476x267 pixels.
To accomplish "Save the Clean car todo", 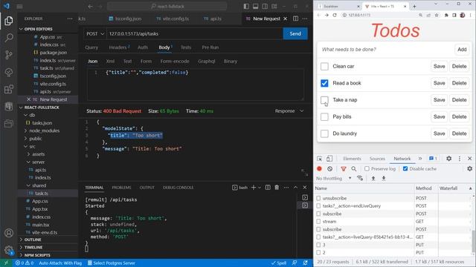I will tap(439, 66).
